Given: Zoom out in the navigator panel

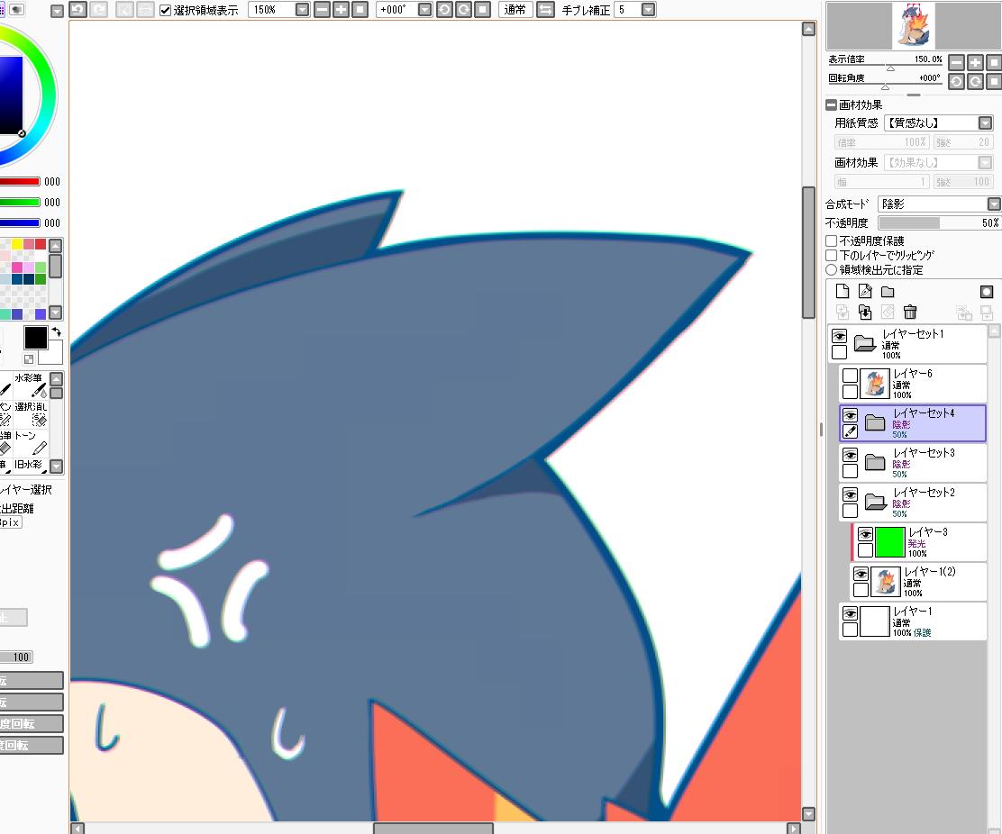Looking at the screenshot, I should pos(957,62).
